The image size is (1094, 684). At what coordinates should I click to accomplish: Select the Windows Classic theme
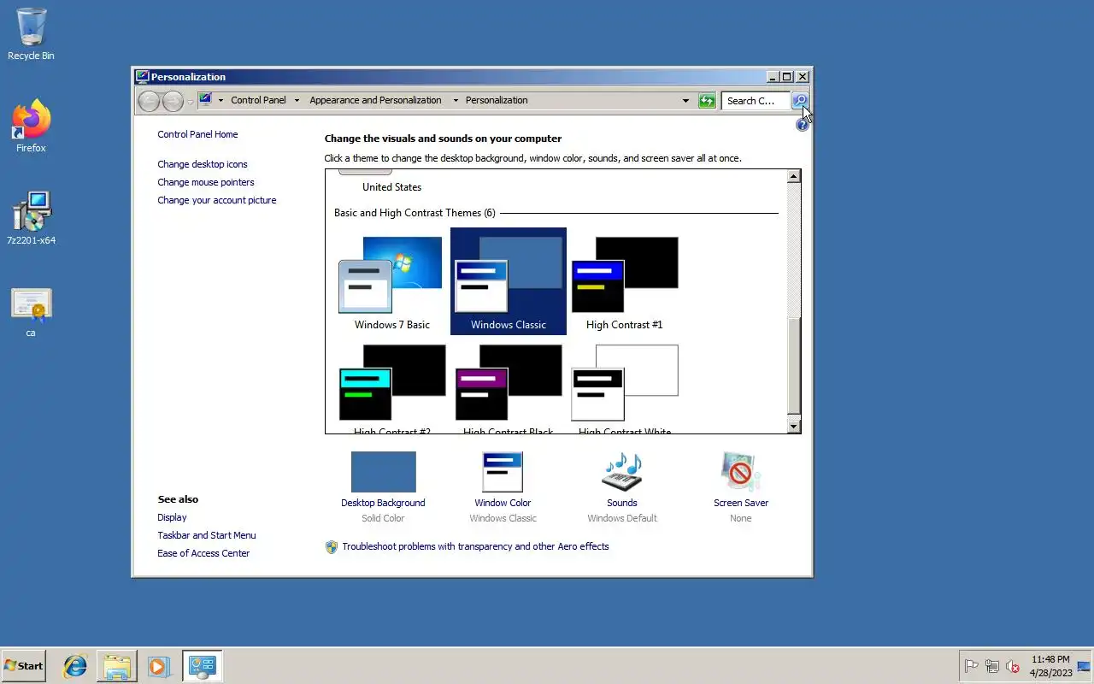click(509, 282)
